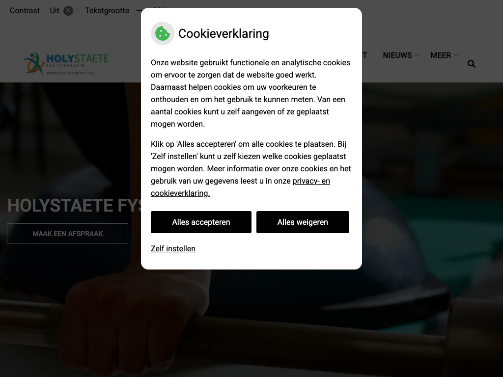503x377 pixels.
Task: Expand the MEER menu chevron
Action: tap(456, 55)
